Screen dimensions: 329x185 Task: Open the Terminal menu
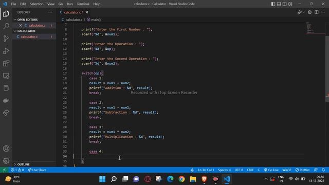[83, 4]
